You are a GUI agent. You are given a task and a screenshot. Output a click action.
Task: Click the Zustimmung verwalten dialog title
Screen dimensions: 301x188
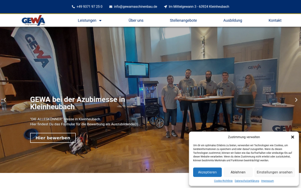(x=244, y=137)
